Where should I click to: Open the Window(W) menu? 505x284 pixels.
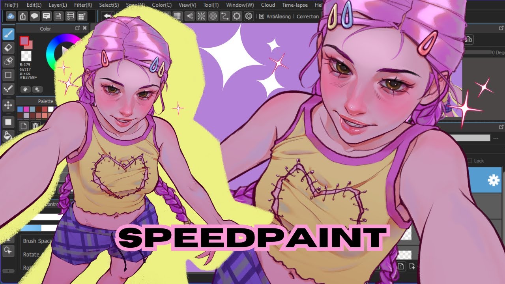(240, 5)
